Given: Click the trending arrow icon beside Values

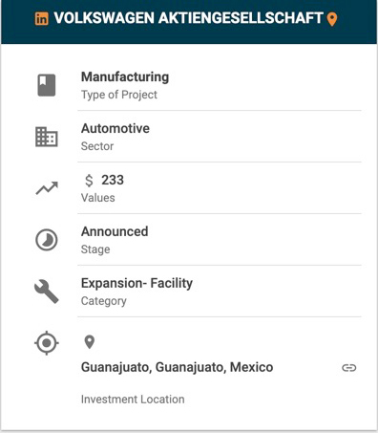Looking at the screenshot, I should [x=47, y=188].
